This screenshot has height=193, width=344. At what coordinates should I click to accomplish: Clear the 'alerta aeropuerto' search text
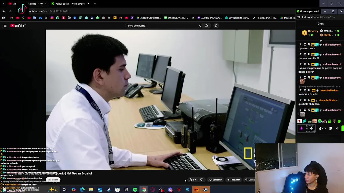click(x=200, y=26)
